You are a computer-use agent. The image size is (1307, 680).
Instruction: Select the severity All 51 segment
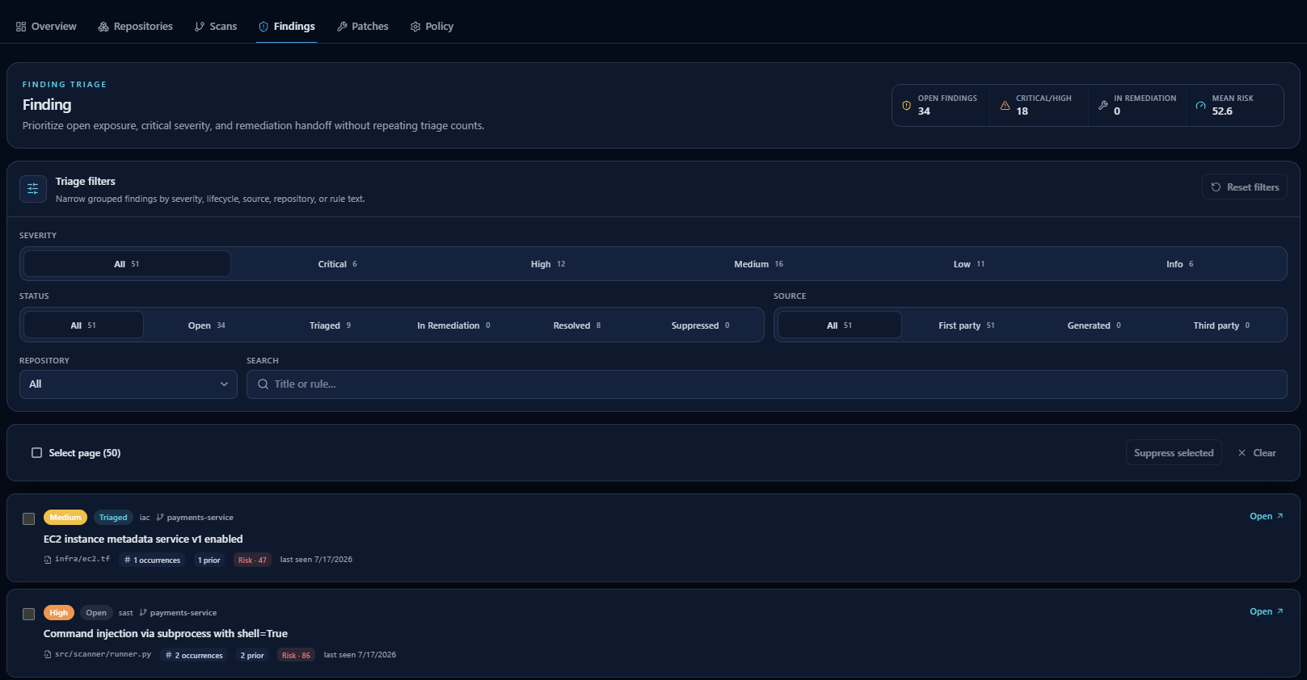127,264
